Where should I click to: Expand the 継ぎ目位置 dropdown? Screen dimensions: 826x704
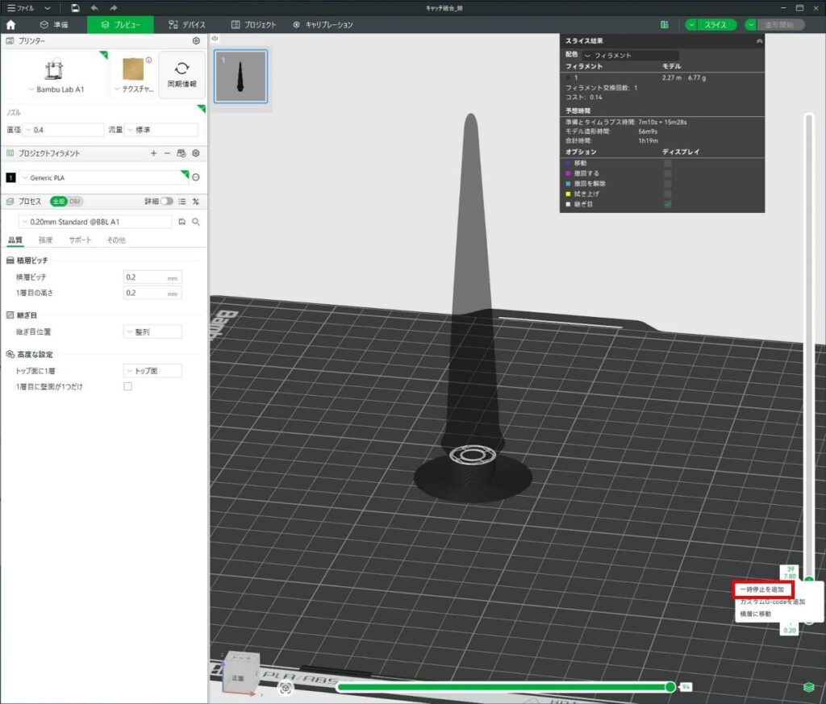click(152, 331)
